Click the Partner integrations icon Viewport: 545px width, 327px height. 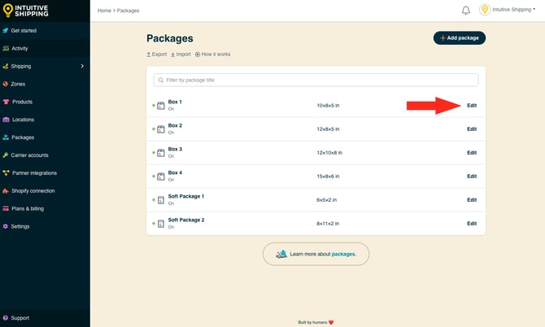click(6, 172)
